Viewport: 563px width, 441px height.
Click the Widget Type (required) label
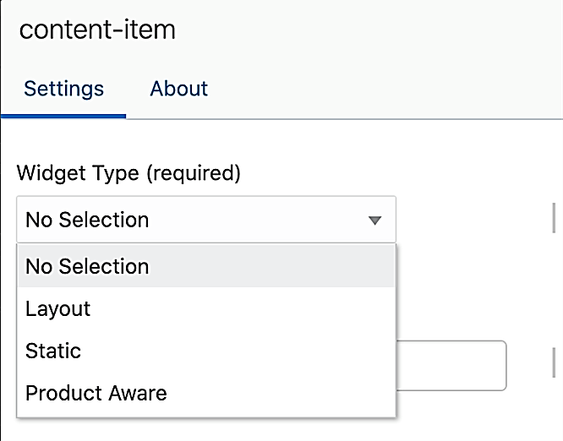pyautogui.click(x=128, y=174)
